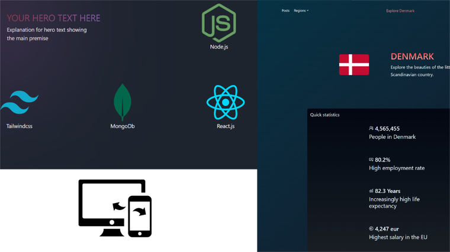450x252 pixels.
Task: Click the DENMARK heading
Action: click(x=412, y=57)
